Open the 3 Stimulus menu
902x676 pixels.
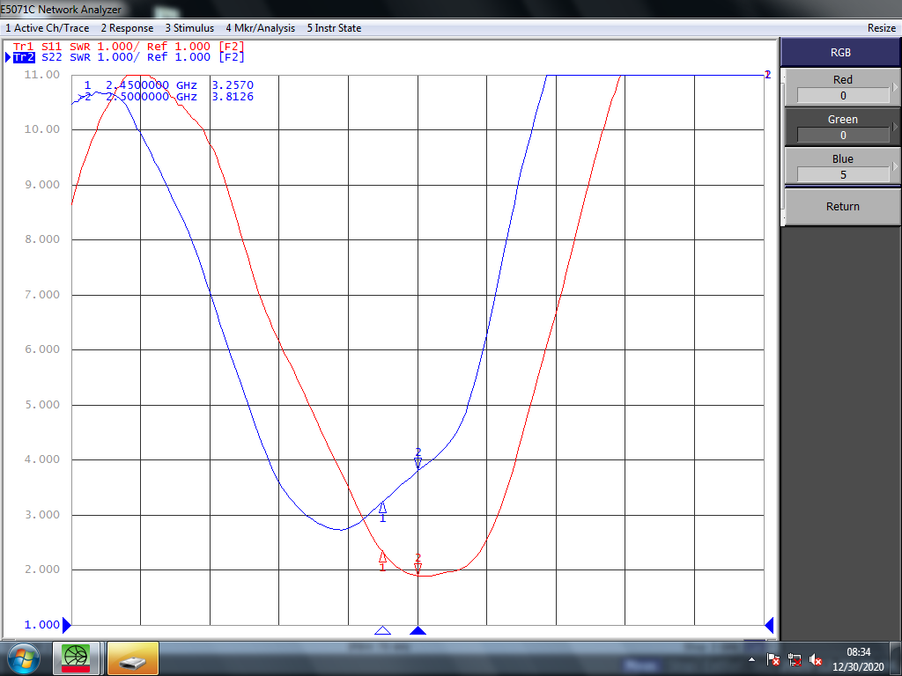pyautogui.click(x=189, y=27)
